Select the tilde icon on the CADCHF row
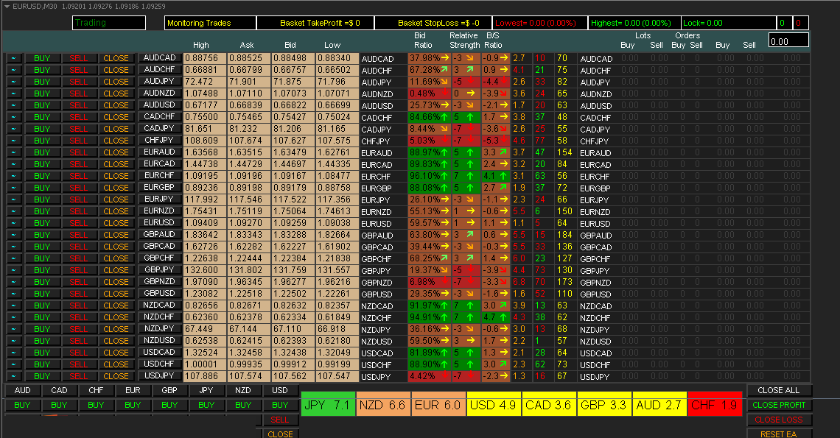The height and width of the screenshot is (438, 840). pos(14,117)
